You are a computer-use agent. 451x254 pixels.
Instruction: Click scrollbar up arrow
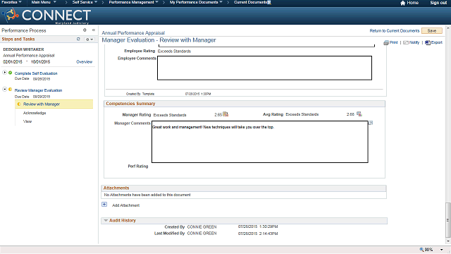[x=448, y=28]
